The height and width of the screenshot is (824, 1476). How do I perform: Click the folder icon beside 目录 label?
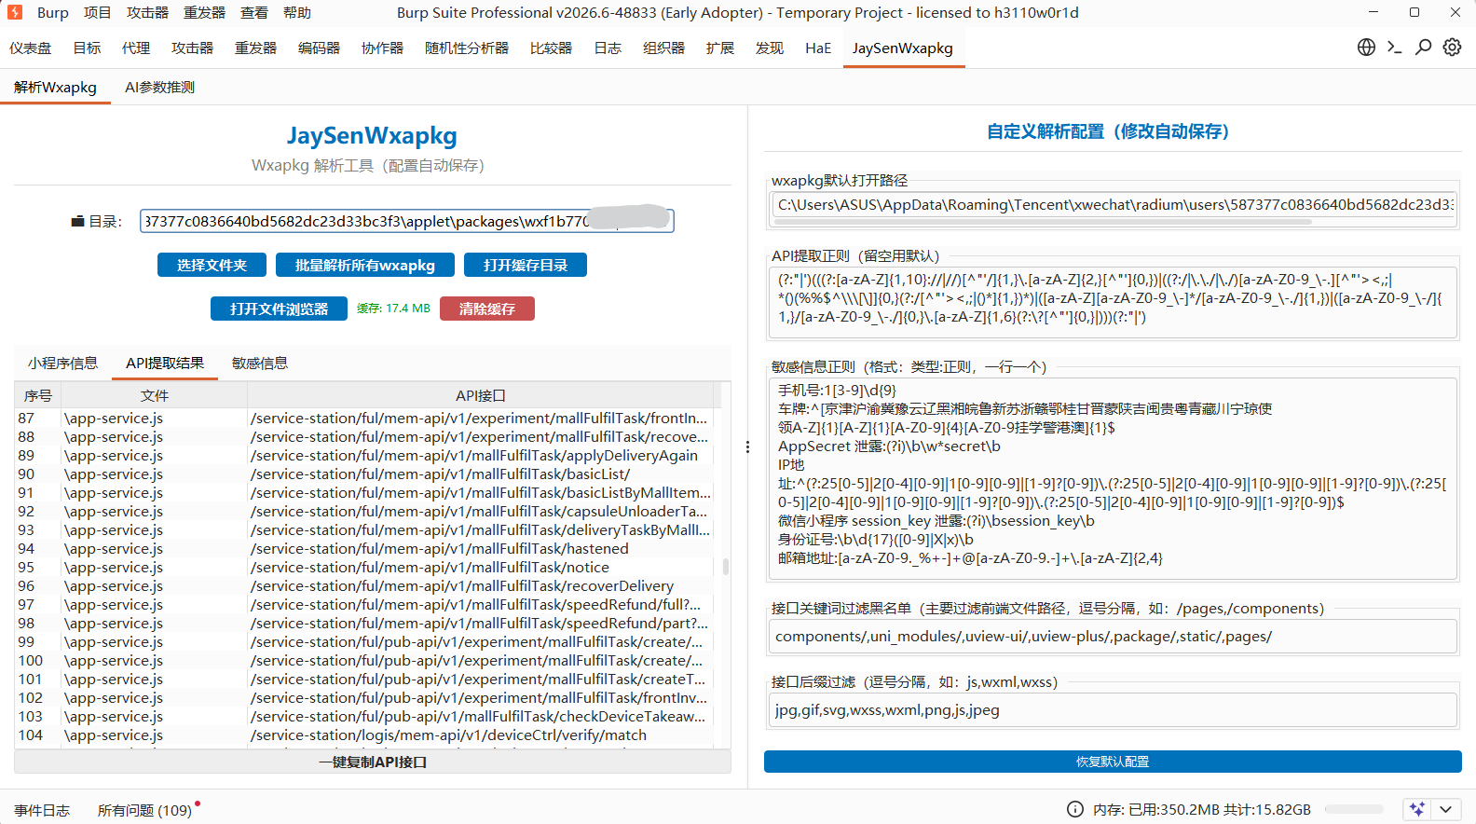pos(78,222)
